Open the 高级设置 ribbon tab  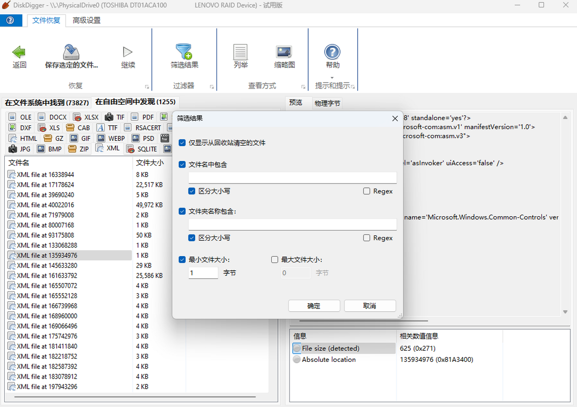pyautogui.click(x=87, y=21)
